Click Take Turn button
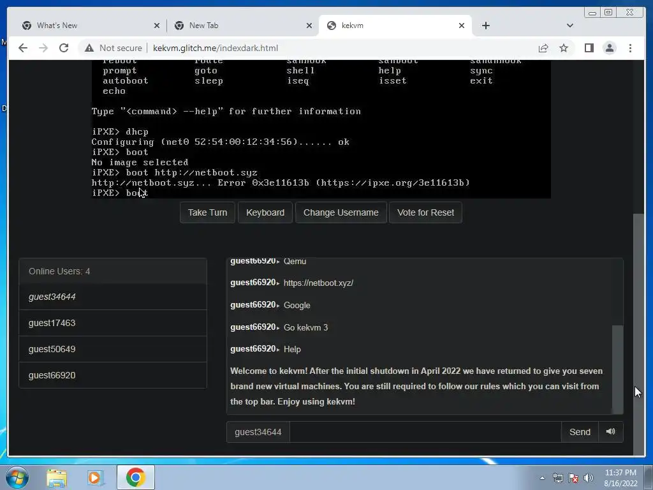 coord(207,212)
